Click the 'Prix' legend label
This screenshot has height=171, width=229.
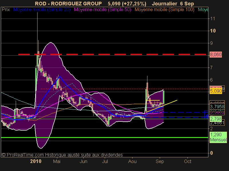(x=6, y=10)
